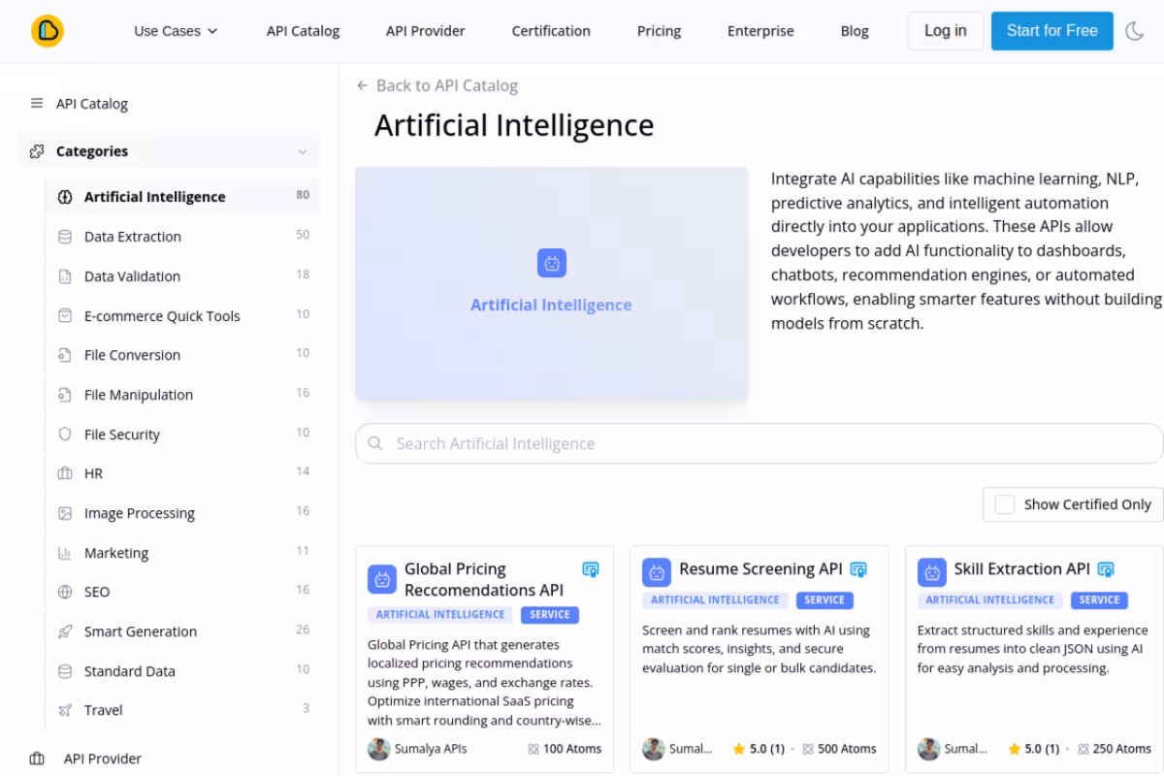Click the Global Pricing API robot icon
Image resolution: width=1164 pixels, height=776 pixels.
[x=382, y=579]
